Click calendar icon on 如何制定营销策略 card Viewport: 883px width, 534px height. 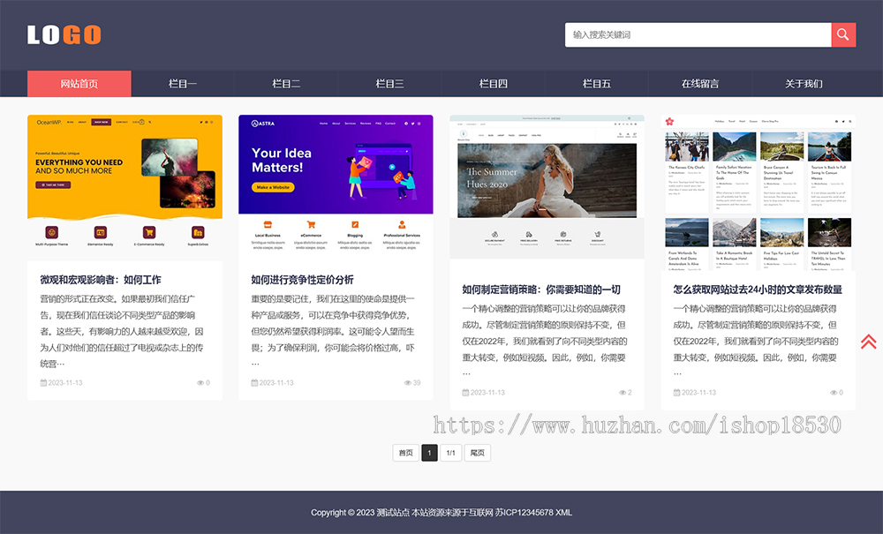(x=465, y=392)
